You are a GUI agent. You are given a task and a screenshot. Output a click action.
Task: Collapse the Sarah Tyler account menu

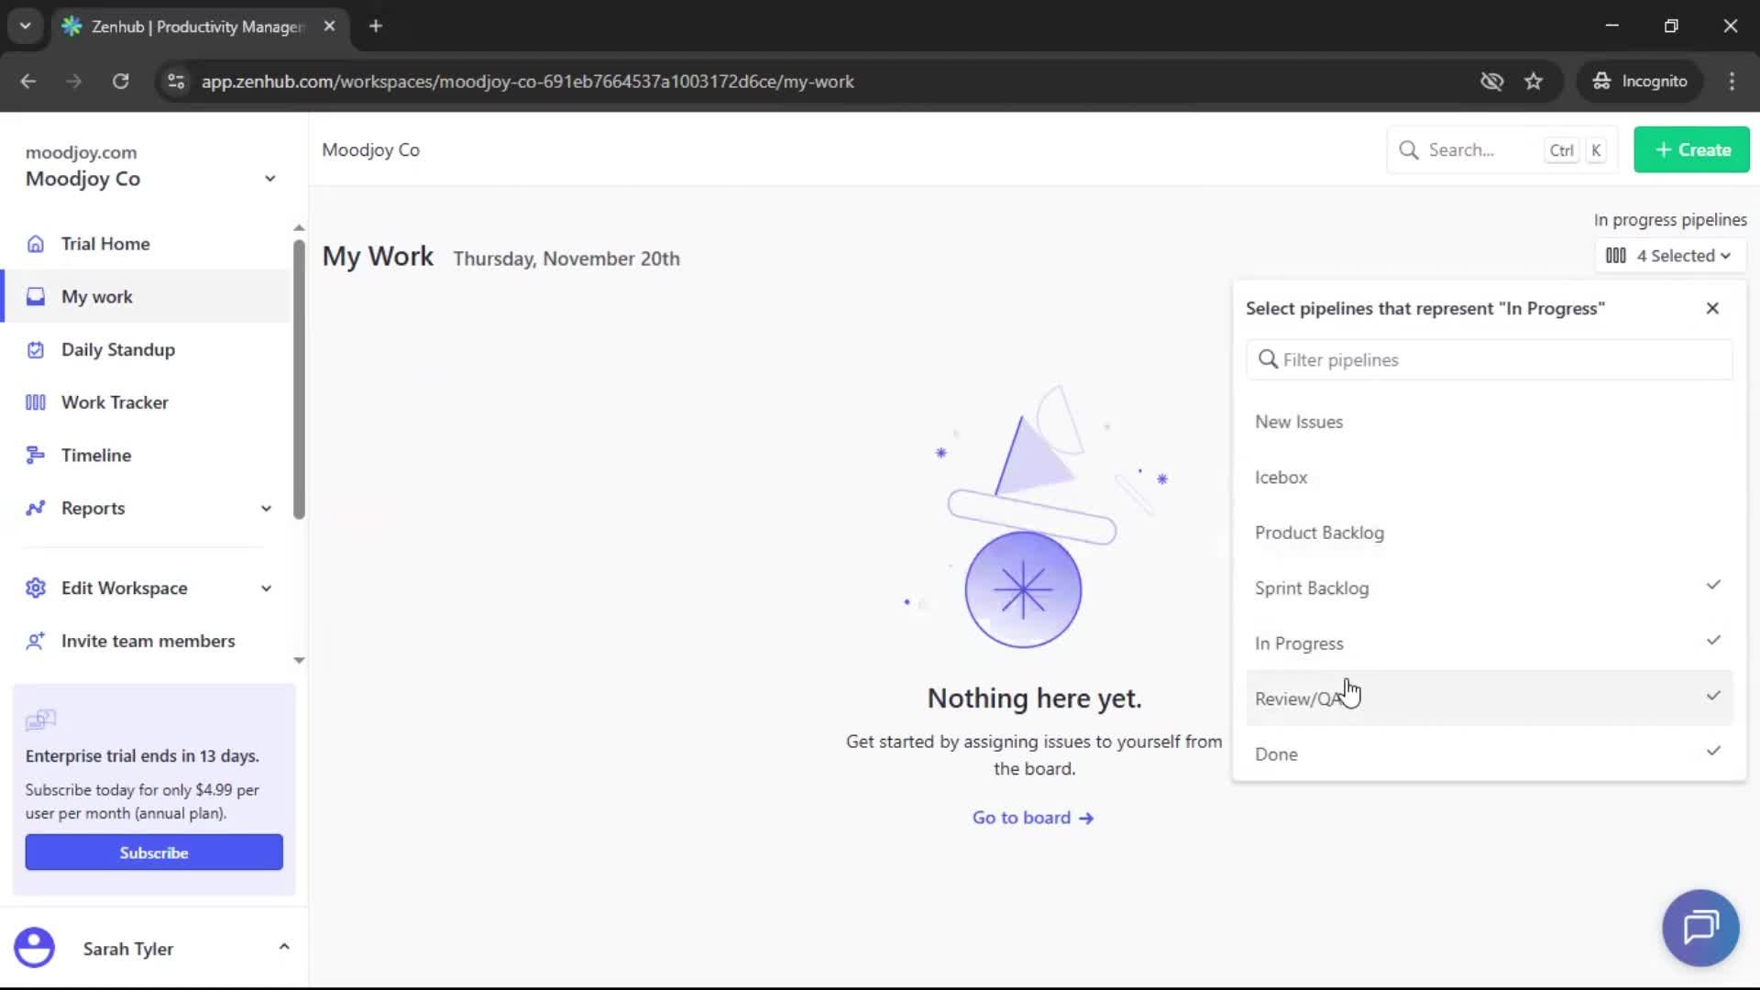pos(284,947)
